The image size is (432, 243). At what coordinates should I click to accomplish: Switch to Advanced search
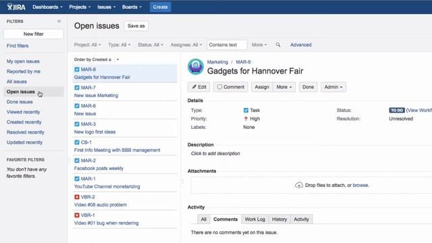tap(301, 45)
